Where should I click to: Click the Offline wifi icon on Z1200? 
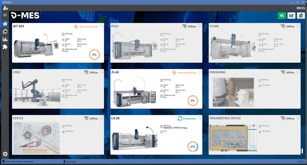click(283, 26)
